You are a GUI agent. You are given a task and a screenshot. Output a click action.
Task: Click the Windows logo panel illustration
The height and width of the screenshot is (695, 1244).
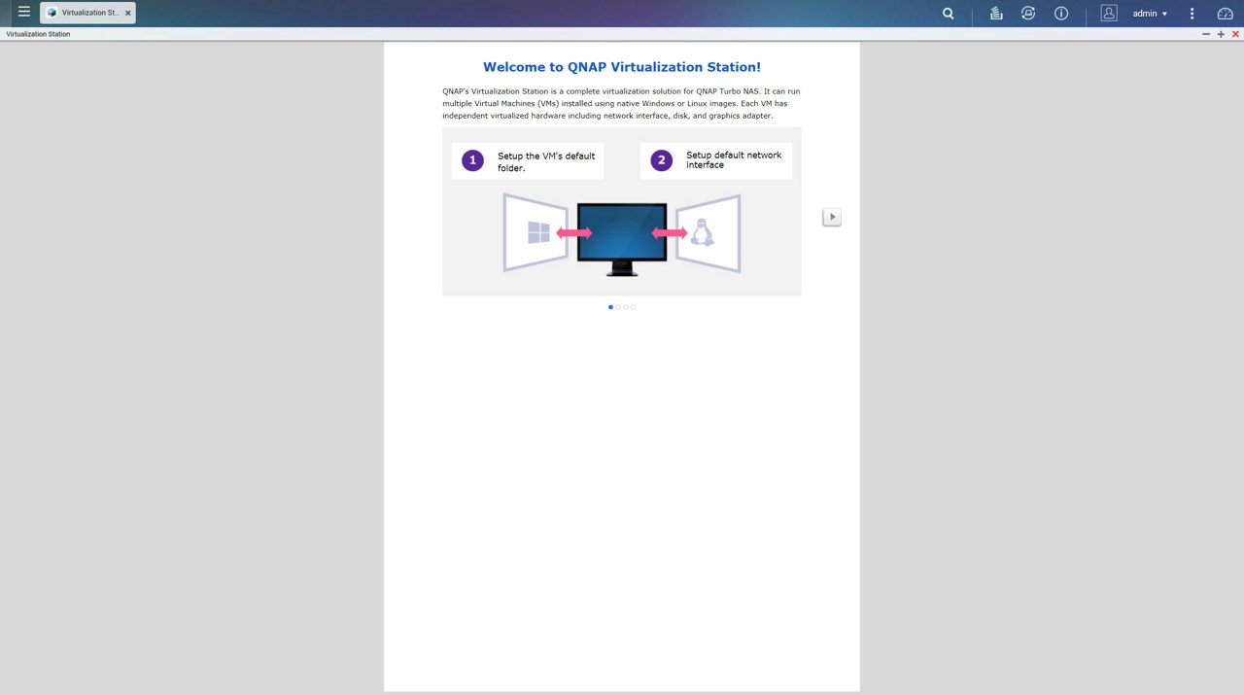tap(536, 232)
